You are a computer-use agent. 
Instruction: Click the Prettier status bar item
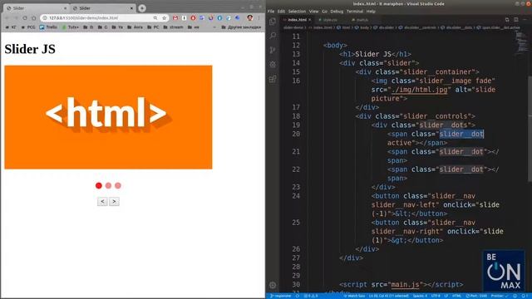coord(499,296)
